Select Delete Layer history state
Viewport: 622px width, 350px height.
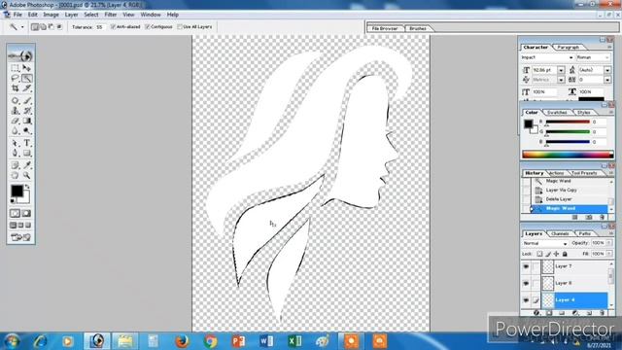pos(570,199)
